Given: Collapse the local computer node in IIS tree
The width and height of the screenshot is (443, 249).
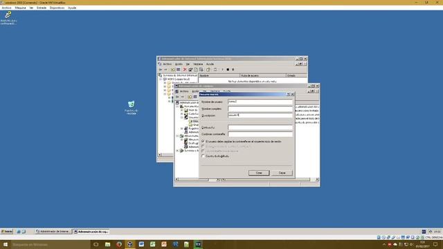Looking at the screenshot, I should pyautogui.click(x=161, y=80).
